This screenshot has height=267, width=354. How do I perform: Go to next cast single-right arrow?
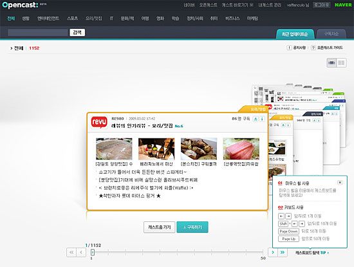[x=273, y=252]
